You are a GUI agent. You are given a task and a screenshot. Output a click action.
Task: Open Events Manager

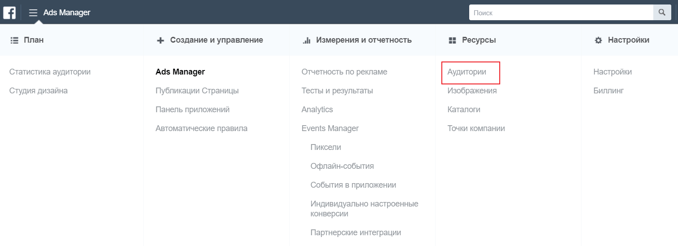point(330,128)
